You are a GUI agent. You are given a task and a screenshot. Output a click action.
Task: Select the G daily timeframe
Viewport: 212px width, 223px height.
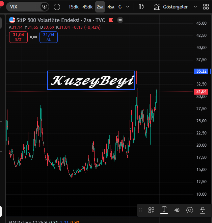click(120, 7)
